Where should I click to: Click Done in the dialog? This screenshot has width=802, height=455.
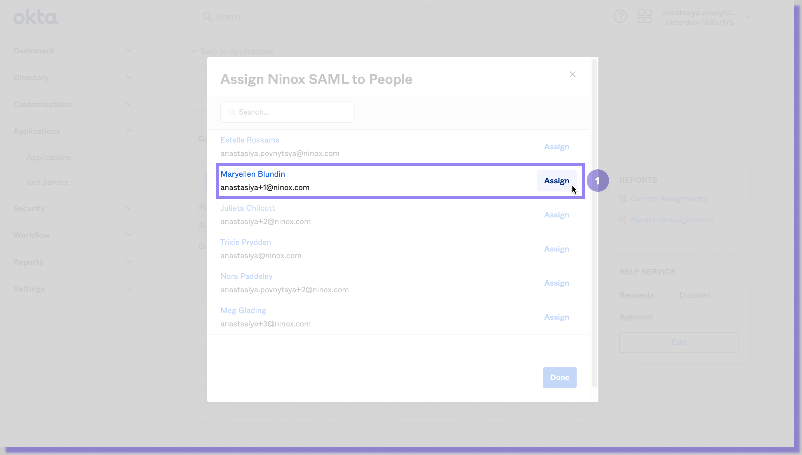click(x=559, y=377)
